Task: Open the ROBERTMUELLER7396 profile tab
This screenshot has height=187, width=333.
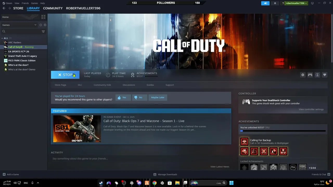Action: [x=83, y=8]
